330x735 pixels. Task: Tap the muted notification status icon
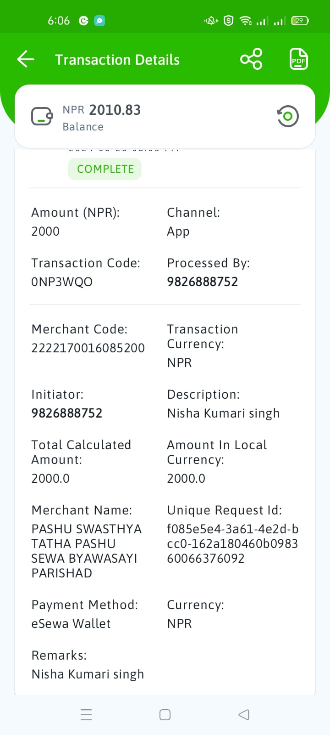click(x=211, y=21)
